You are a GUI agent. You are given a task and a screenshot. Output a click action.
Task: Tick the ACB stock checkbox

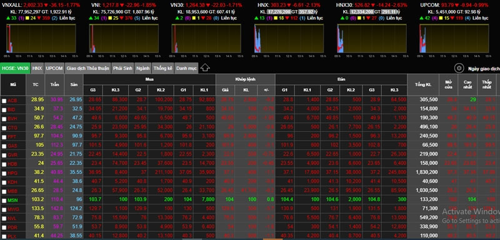(x=4, y=101)
